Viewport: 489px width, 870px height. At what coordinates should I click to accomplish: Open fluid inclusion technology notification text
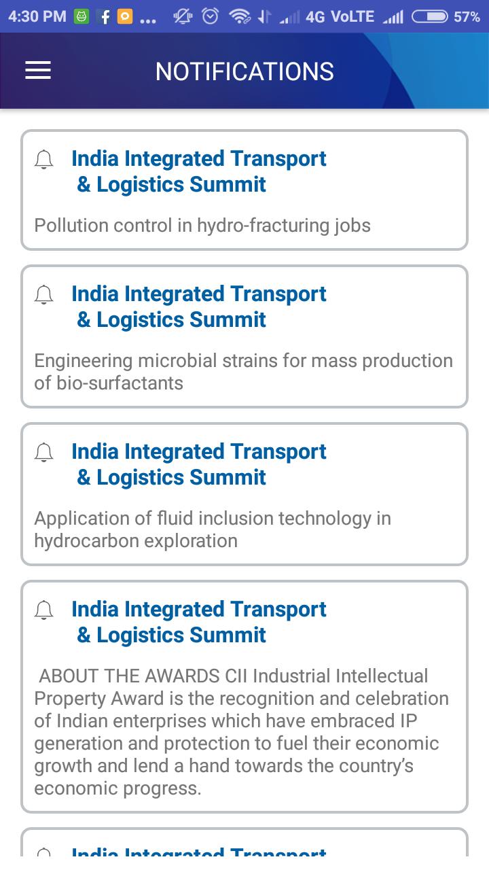point(212,529)
